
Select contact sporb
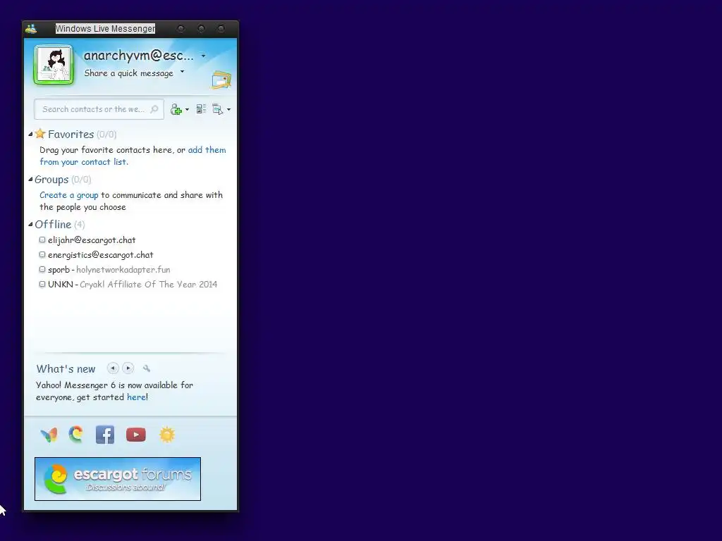click(x=59, y=270)
